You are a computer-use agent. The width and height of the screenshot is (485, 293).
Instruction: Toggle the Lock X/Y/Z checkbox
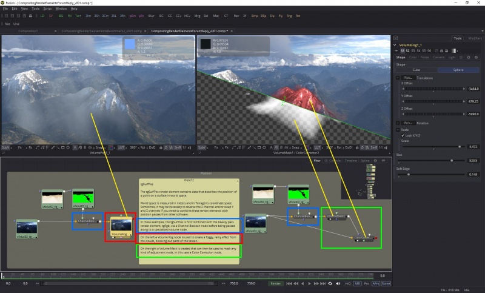click(x=403, y=135)
